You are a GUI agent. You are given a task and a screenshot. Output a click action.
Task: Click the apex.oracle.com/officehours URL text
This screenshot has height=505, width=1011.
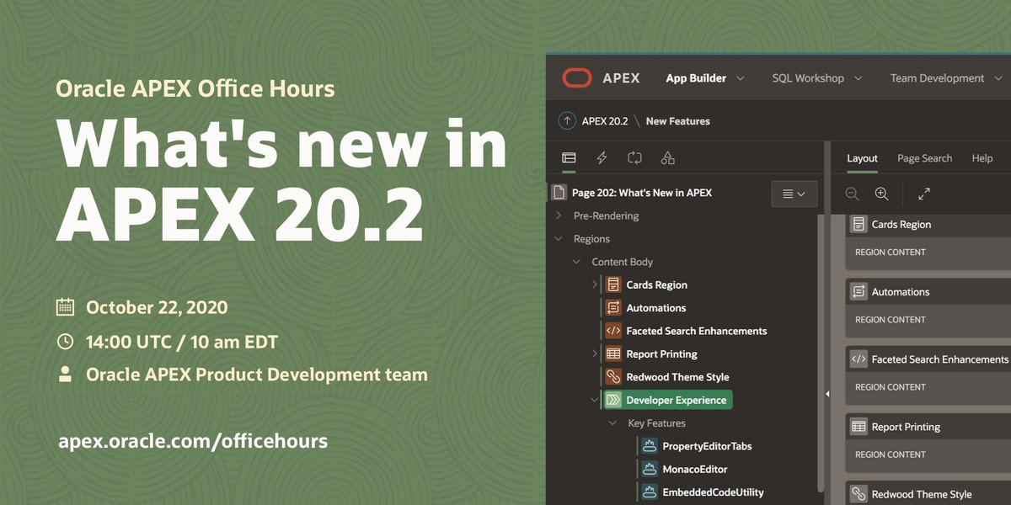pyautogui.click(x=193, y=440)
